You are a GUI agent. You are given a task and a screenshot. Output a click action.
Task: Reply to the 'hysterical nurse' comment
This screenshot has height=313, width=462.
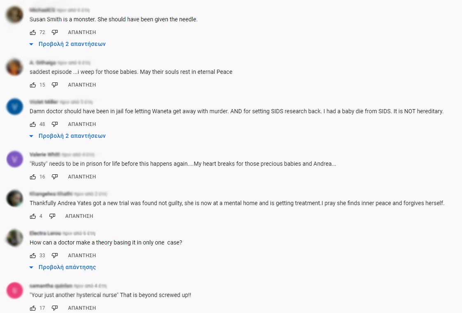82,308
